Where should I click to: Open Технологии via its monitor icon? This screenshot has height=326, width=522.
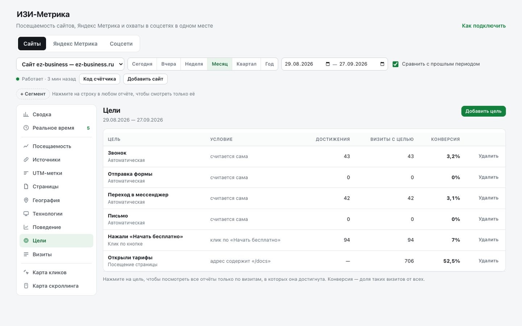coord(26,214)
